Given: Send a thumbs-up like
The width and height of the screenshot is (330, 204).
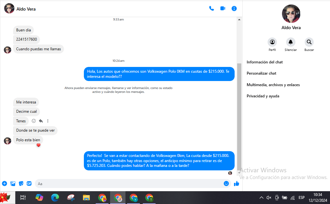Looking at the screenshot, I should click(237, 184).
